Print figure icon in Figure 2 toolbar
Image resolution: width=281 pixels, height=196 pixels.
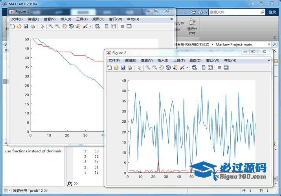(x=130, y=67)
